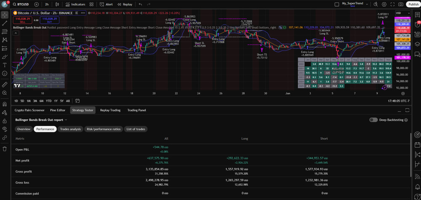Select the zoom in tool
The height and width of the screenshot is (200, 421).
click(5, 93)
